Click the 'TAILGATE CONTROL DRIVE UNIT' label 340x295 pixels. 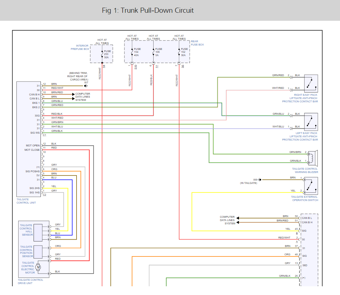pyautogui.click(x=30, y=282)
